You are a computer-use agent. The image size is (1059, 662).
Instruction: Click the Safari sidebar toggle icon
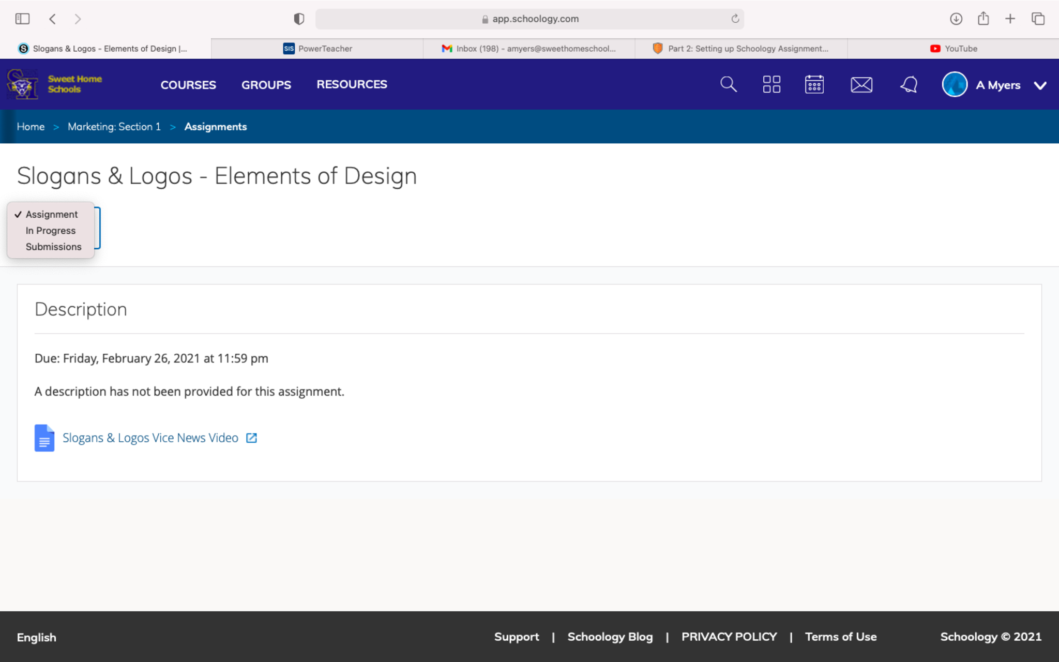[22, 19]
